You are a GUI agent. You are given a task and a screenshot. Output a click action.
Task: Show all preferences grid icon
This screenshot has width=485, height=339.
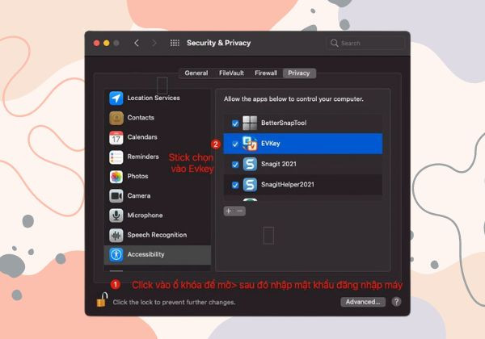175,43
